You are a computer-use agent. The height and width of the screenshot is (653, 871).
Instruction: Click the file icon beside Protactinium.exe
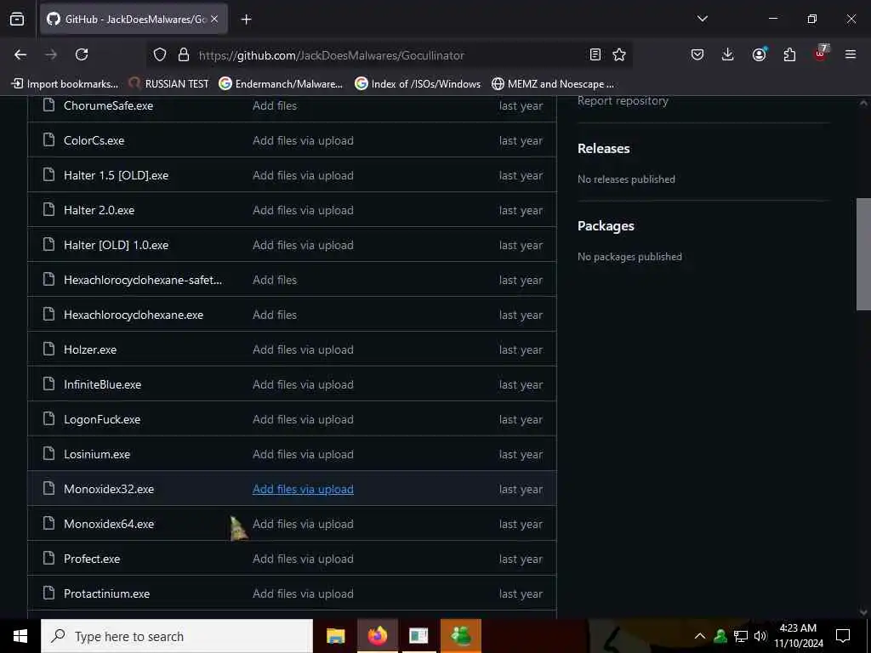tap(48, 593)
